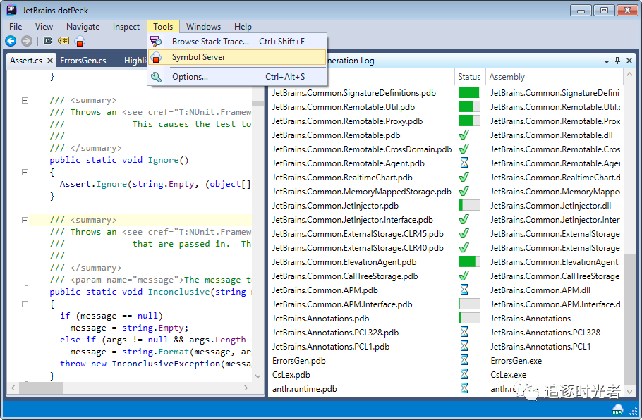Screen dimensions: 642x420
Task: Pin the PDB Generation Log panel
Action: tap(617, 61)
